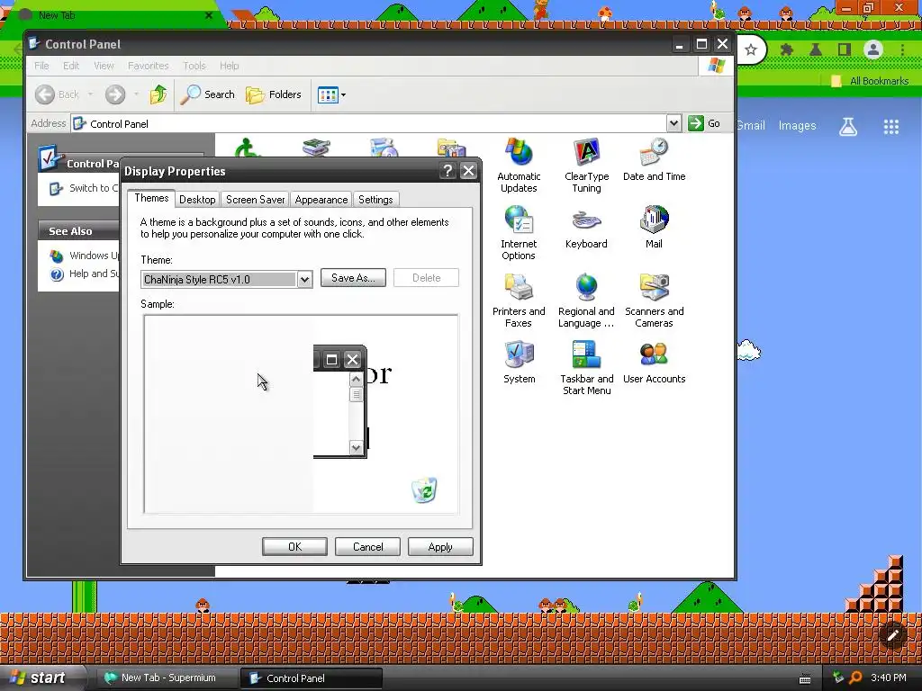The image size is (922, 691).
Task: Open Keyboard settings icon
Action: pos(586,228)
